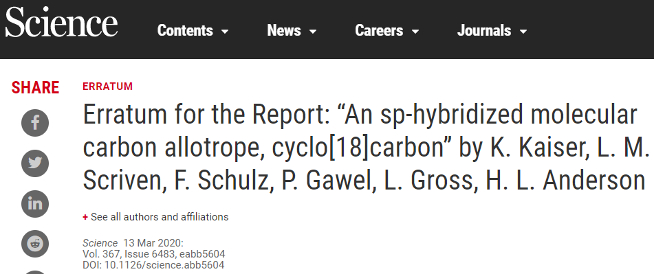Image resolution: width=654 pixels, height=274 pixels.
Task: Click partially visible share icon below Reddit
Action: tap(35, 272)
